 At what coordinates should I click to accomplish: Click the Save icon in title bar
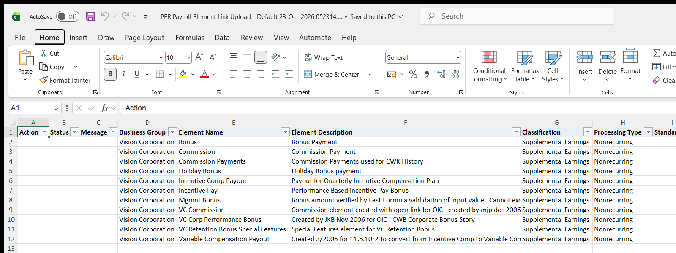click(x=90, y=16)
